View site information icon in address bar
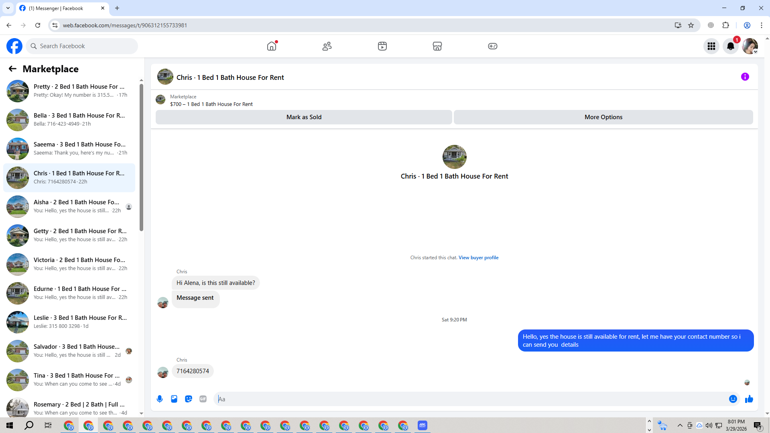 55,25
